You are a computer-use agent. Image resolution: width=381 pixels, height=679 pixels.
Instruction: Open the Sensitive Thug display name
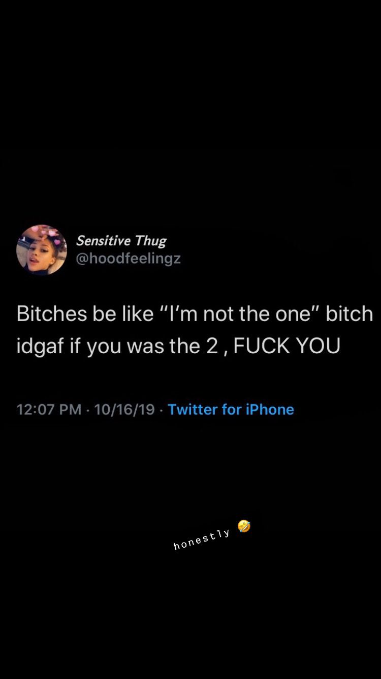[x=121, y=241]
